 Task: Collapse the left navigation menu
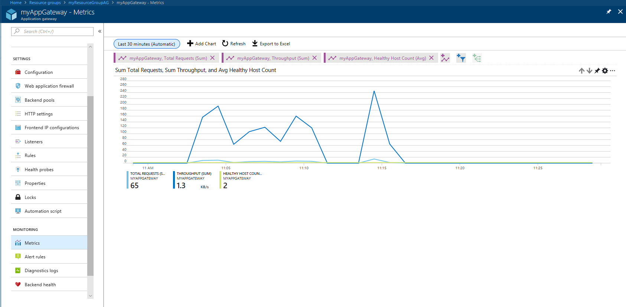100,32
